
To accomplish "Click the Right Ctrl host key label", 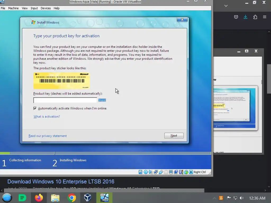I will pyautogui.click(x=200, y=172).
